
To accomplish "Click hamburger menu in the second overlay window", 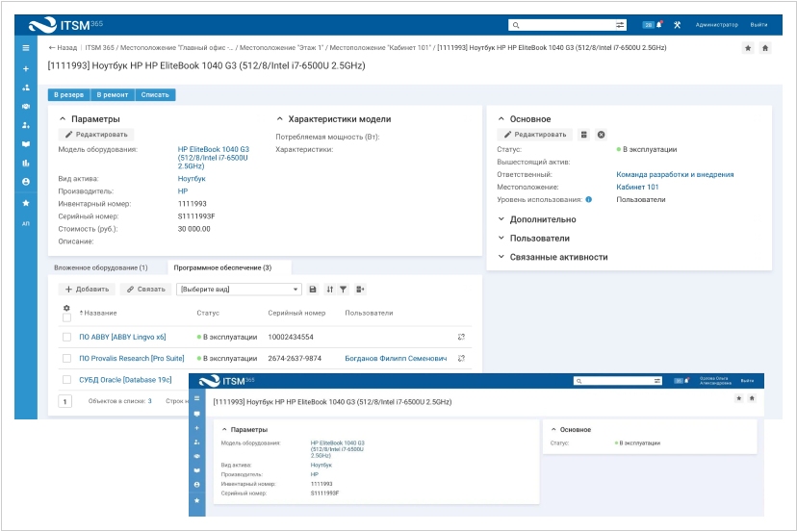I will pos(196,398).
